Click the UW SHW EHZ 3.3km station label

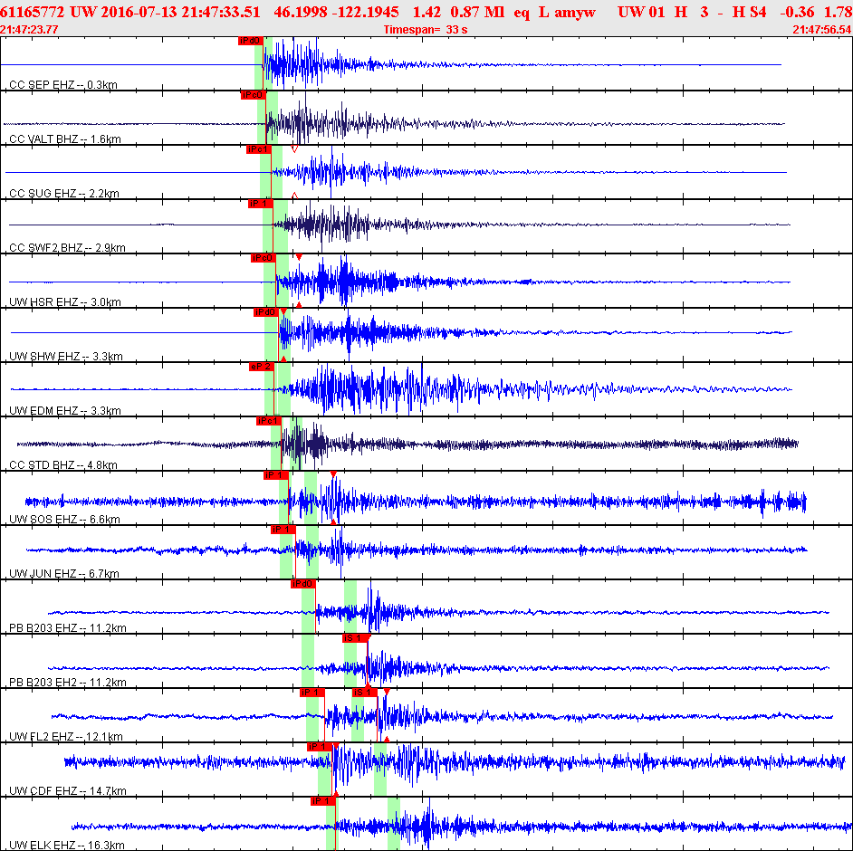point(66,357)
